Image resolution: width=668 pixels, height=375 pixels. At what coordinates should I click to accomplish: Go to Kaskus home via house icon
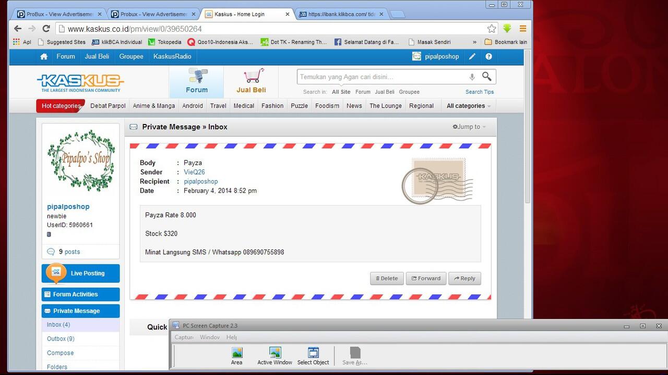coord(44,57)
